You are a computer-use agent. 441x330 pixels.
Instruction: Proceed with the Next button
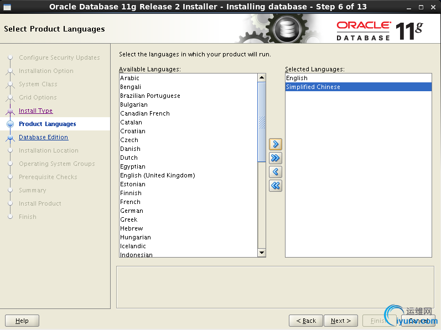tap(341, 321)
